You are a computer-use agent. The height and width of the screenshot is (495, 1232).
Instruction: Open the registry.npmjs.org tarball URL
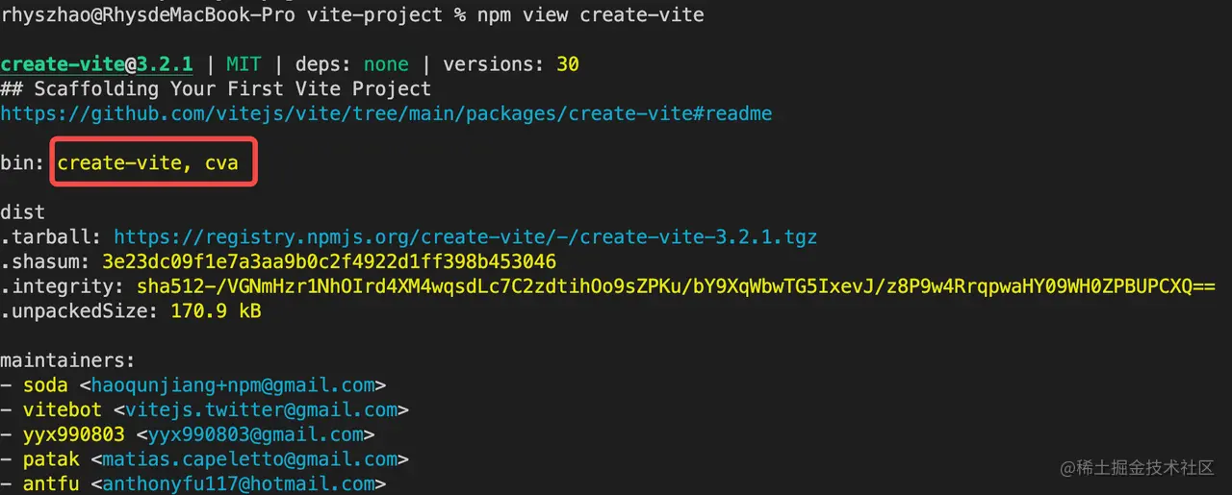[x=465, y=236]
